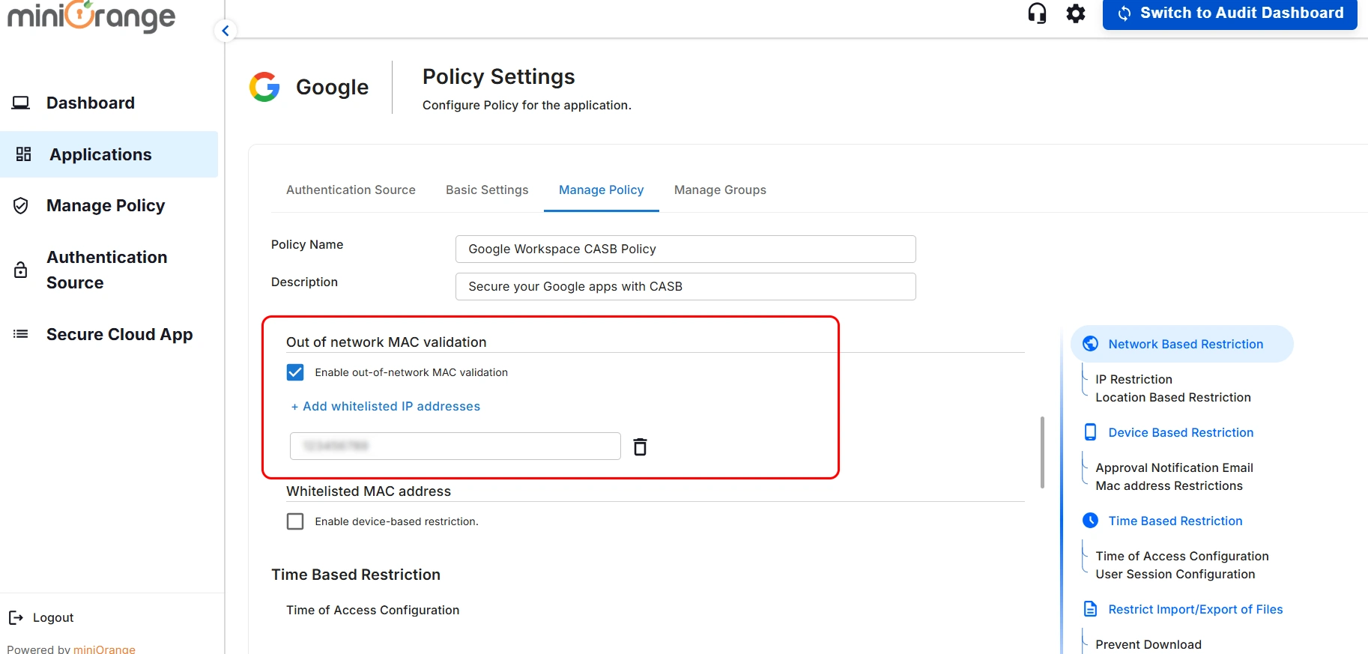Screen dimensions: 1368x654
Task: Jump to User Session Configuration item
Action: pos(1175,574)
